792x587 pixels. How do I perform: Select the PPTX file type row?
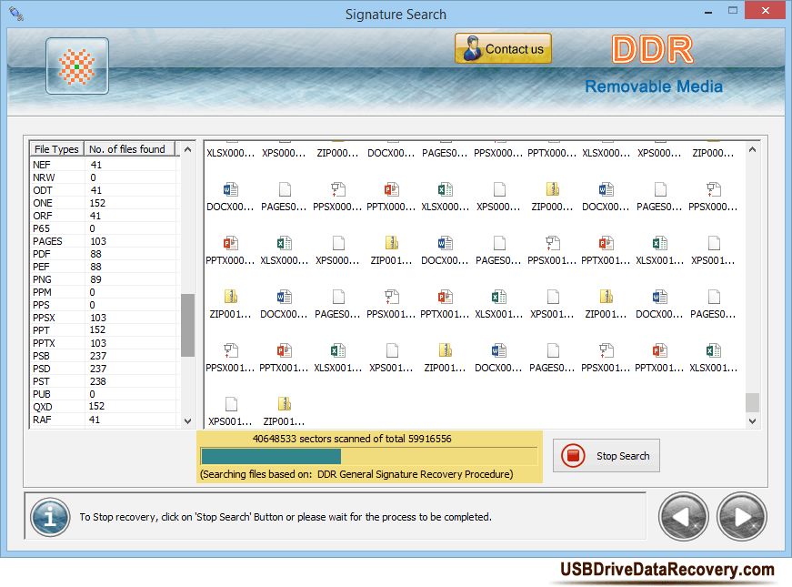(104, 343)
